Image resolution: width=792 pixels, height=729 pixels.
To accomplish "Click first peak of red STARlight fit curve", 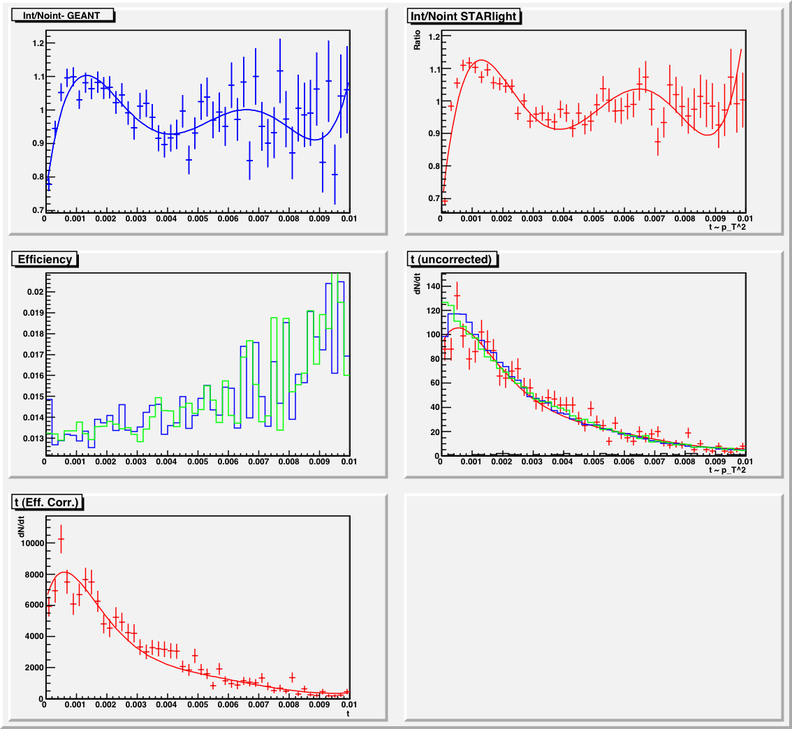I will point(481,60).
